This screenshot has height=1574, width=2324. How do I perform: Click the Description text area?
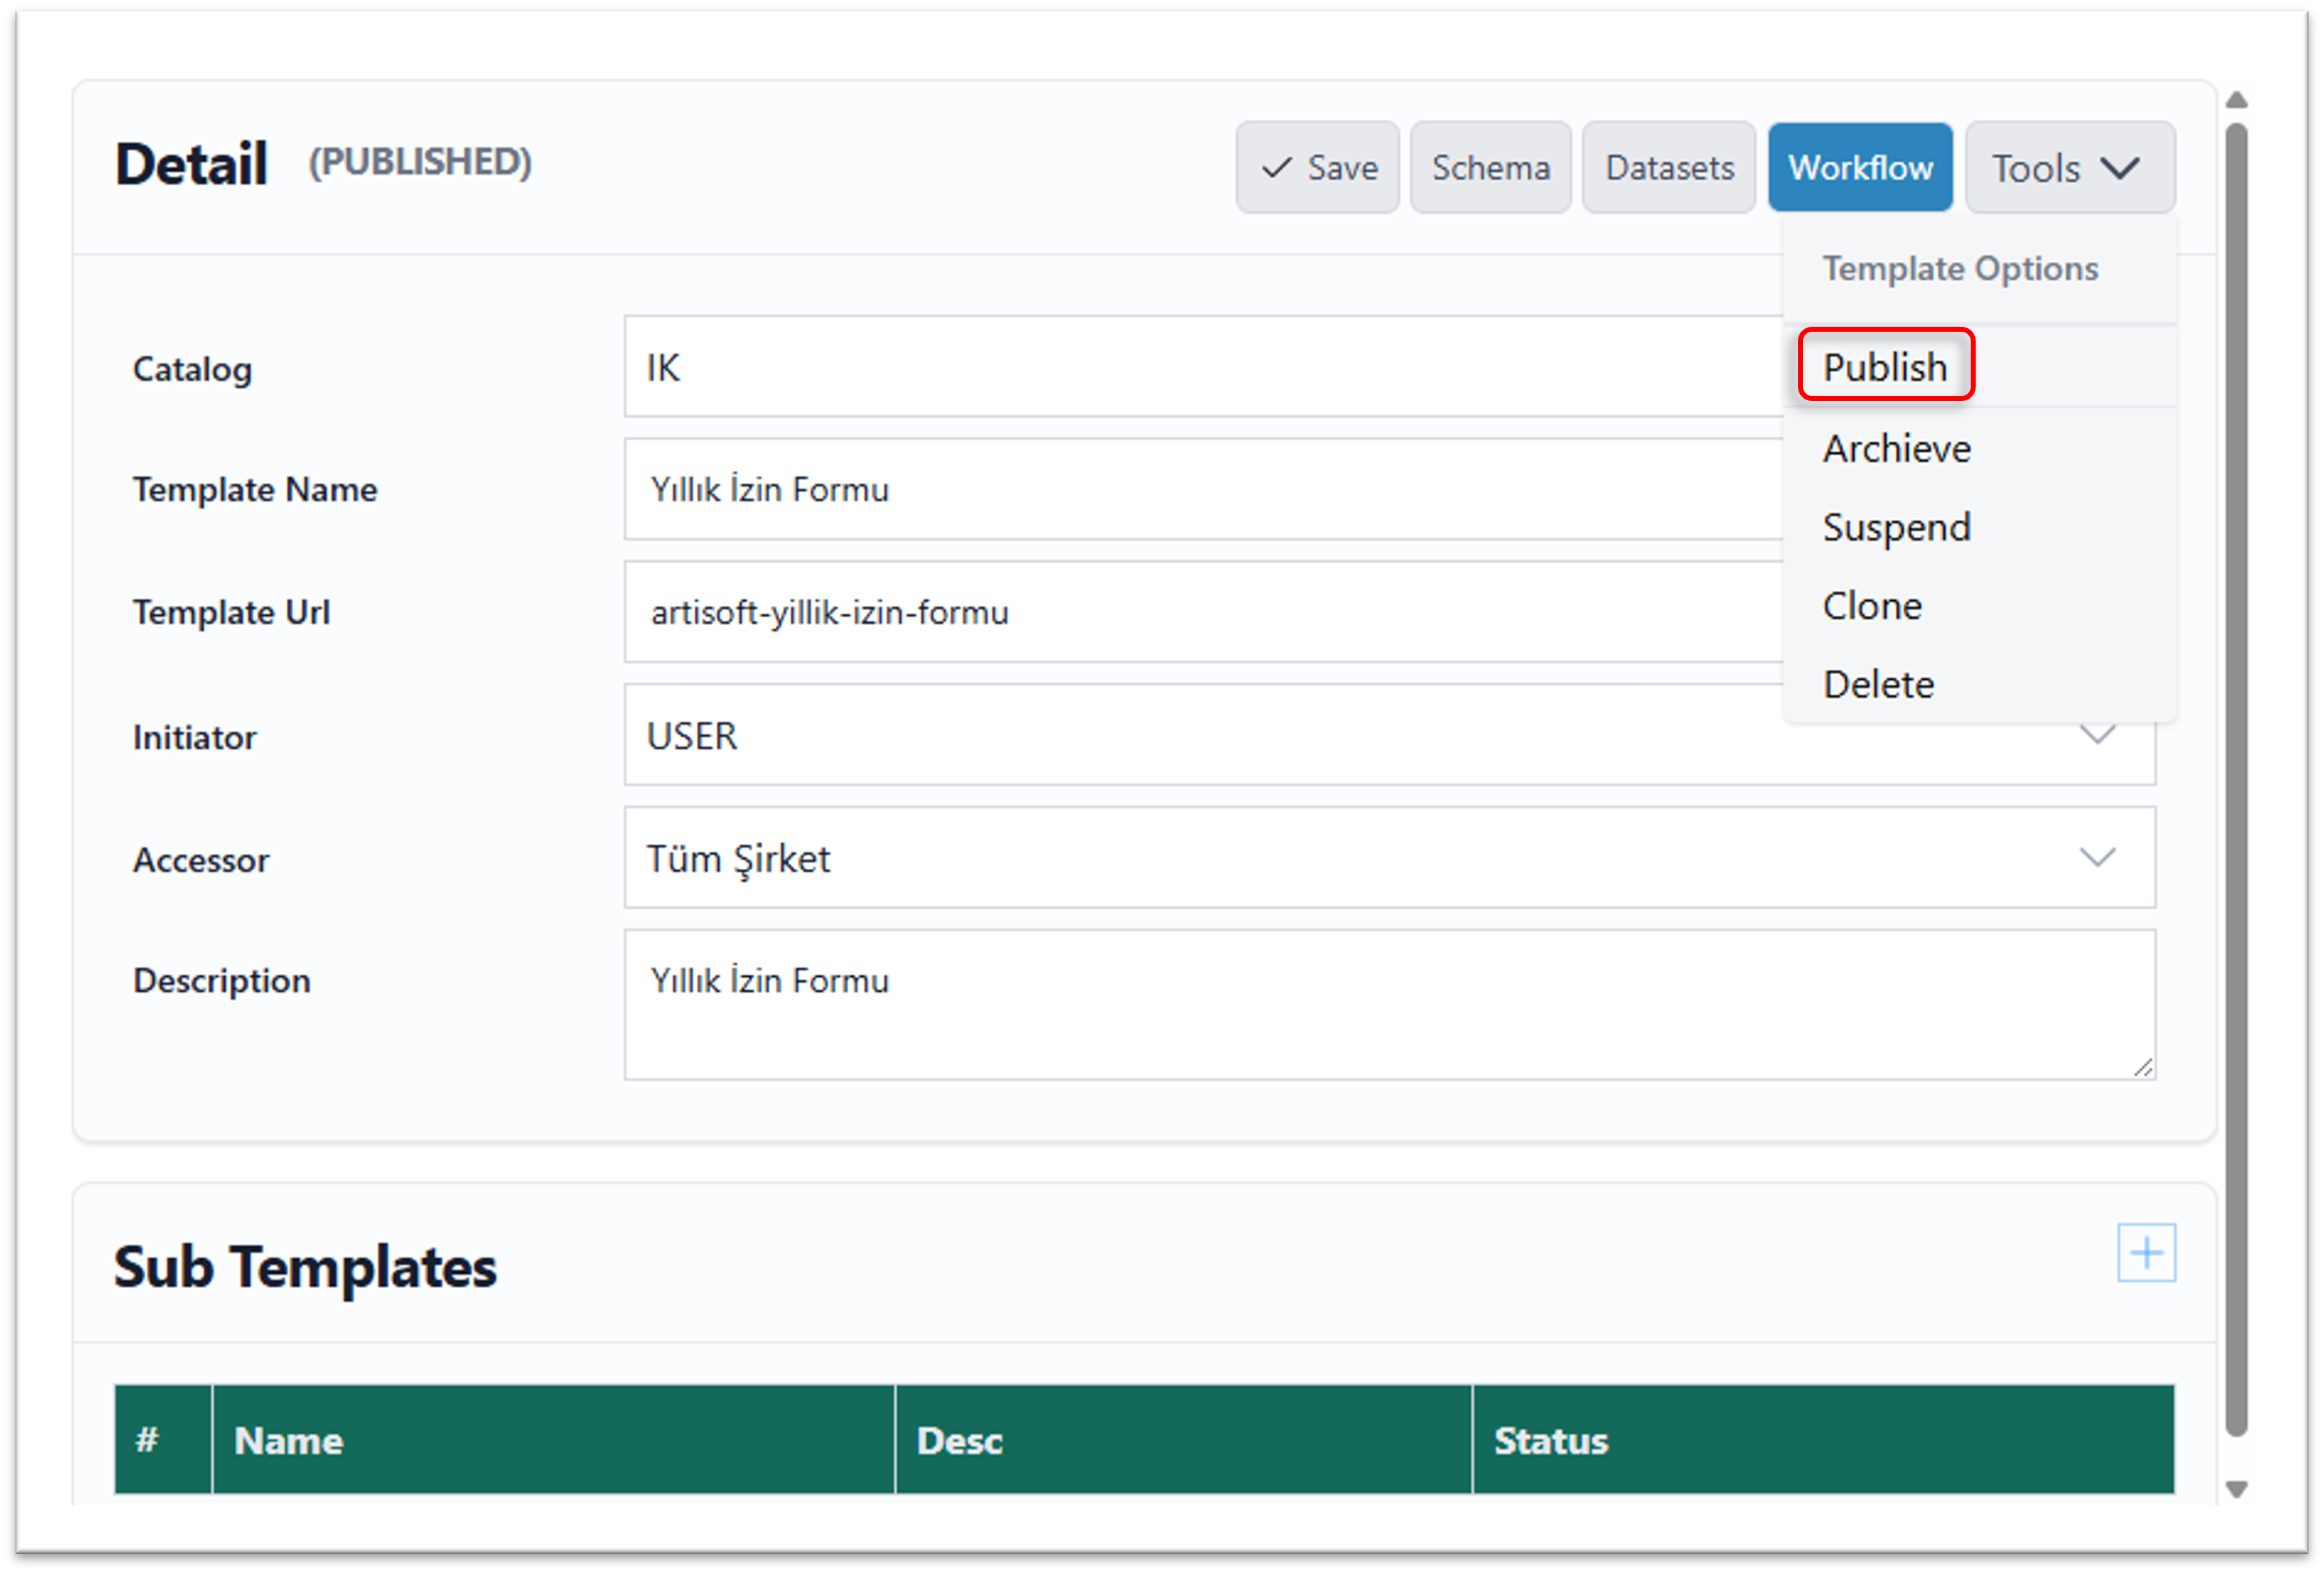click(x=1388, y=1005)
